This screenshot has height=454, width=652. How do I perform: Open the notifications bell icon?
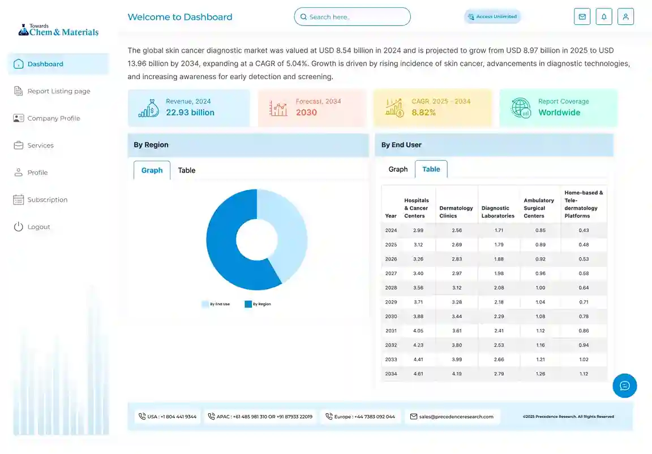click(x=604, y=17)
